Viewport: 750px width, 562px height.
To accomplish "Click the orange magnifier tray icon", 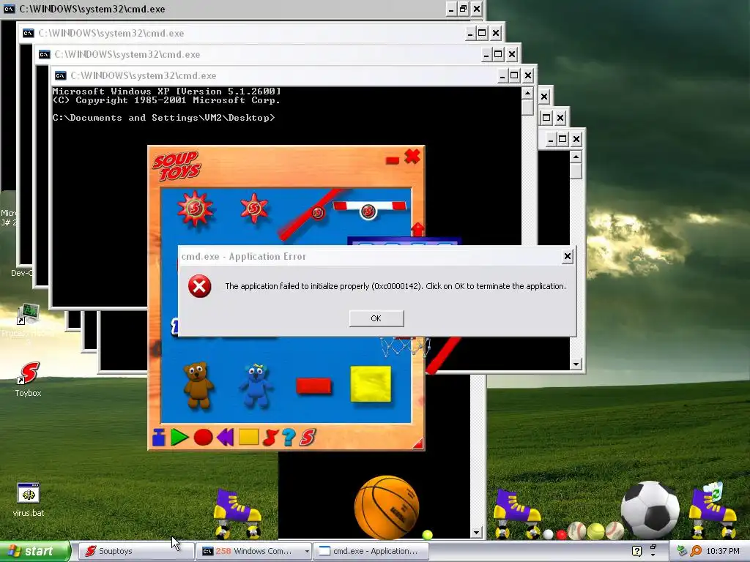I will [x=696, y=552].
